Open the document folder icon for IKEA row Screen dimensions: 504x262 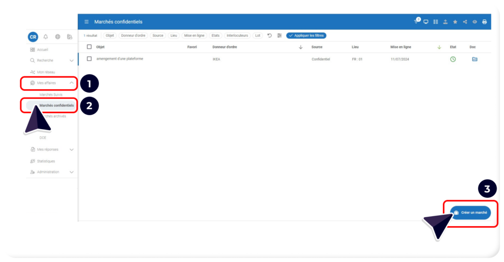[x=474, y=59]
